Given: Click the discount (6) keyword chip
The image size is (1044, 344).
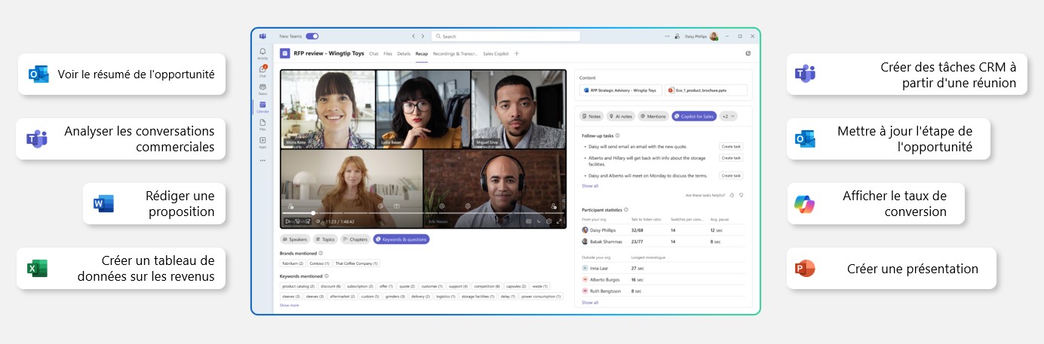Looking at the screenshot, I should 330,286.
